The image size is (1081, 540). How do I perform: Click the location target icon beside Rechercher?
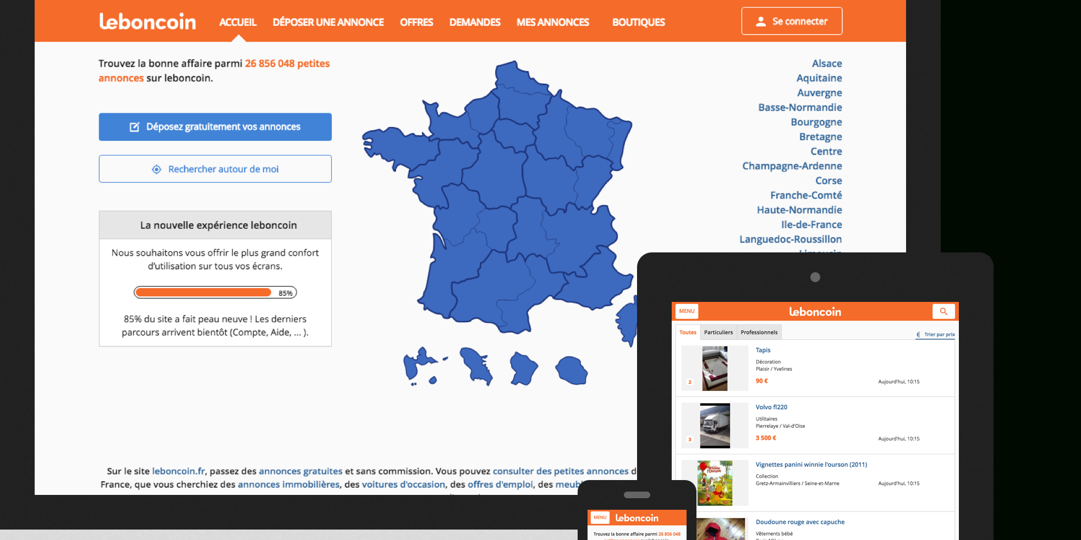[x=157, y=169]
